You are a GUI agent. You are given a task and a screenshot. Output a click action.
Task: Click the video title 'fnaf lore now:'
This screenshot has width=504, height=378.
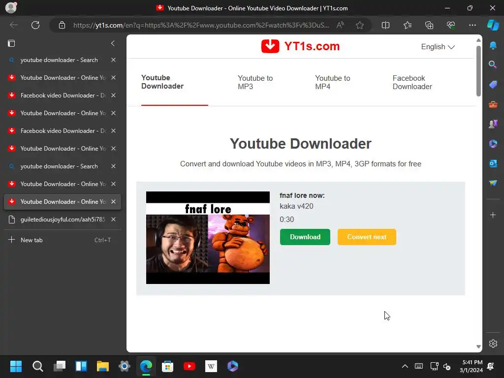302,195
